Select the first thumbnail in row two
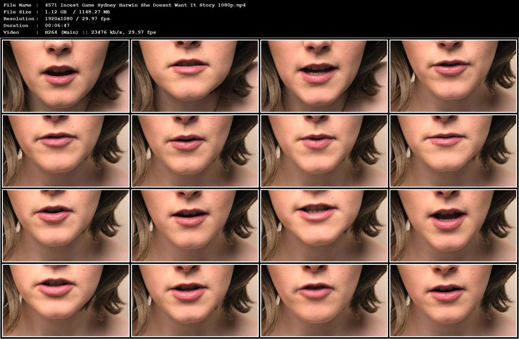This screenshot has height=339, width=519. [66, 151]
